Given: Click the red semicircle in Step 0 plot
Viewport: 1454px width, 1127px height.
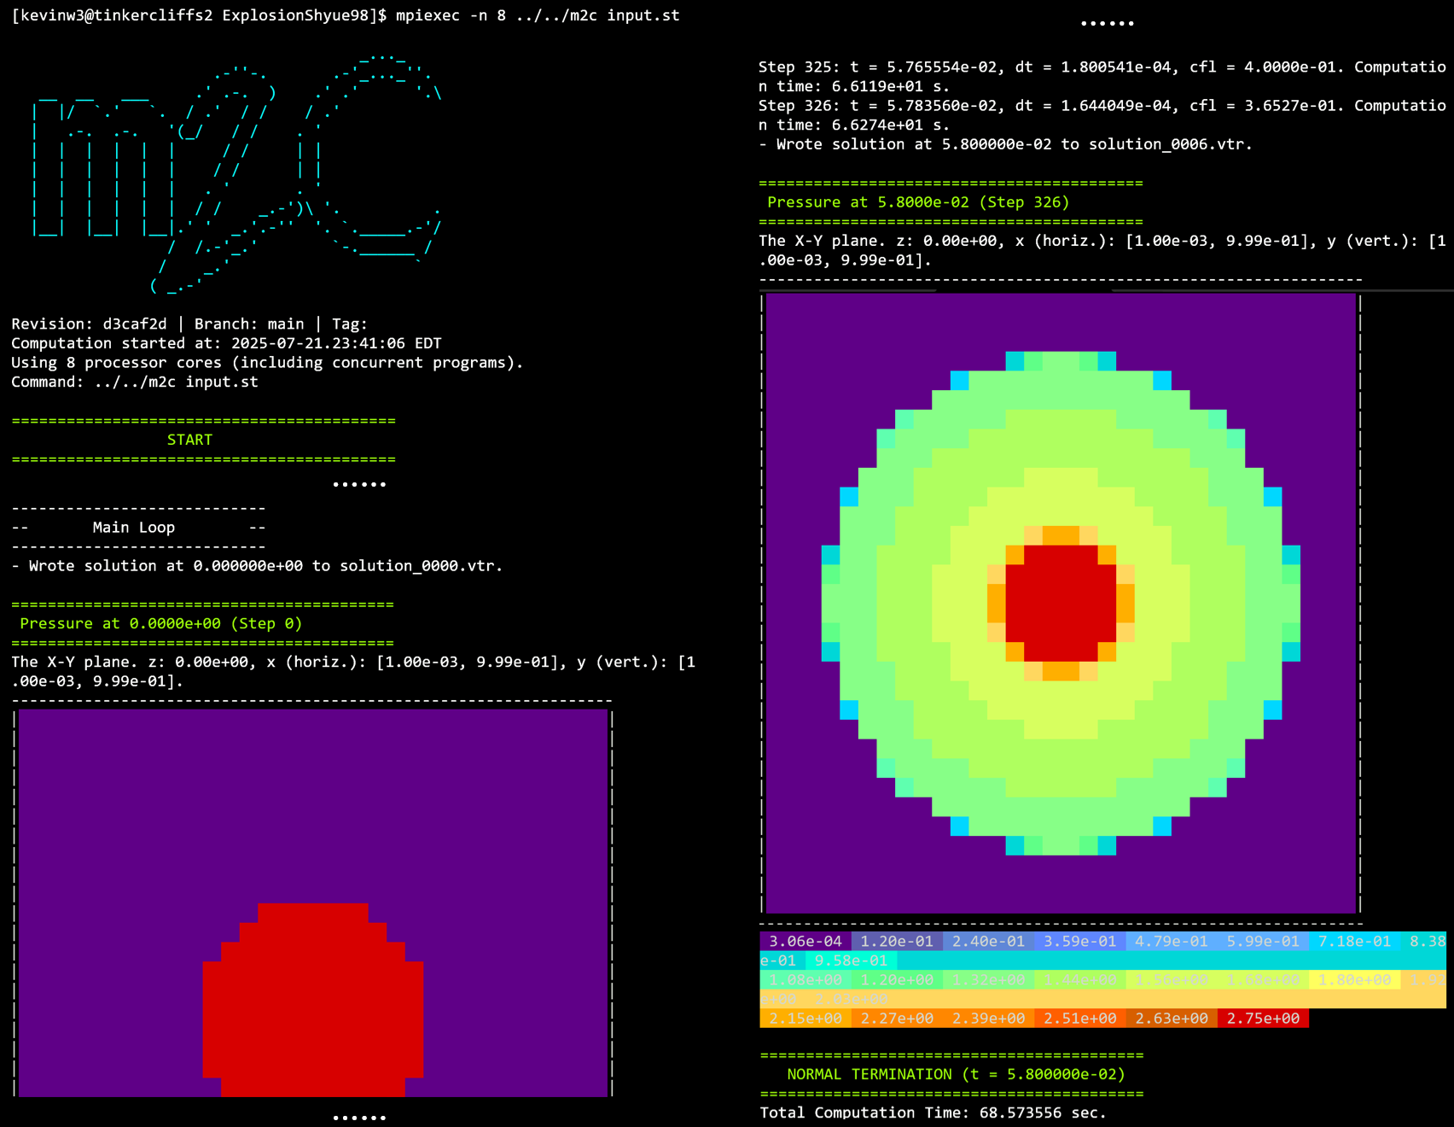Looking at the screenshot, I should click(312, 999).
